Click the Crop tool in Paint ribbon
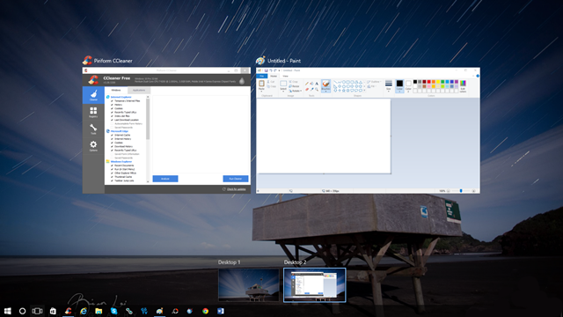 tap(293, 82)
